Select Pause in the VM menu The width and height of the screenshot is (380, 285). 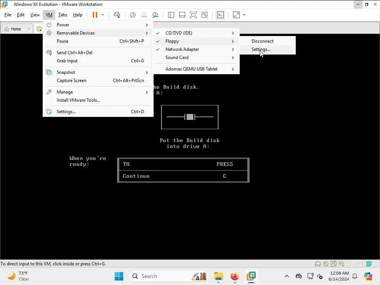point(98,41)
